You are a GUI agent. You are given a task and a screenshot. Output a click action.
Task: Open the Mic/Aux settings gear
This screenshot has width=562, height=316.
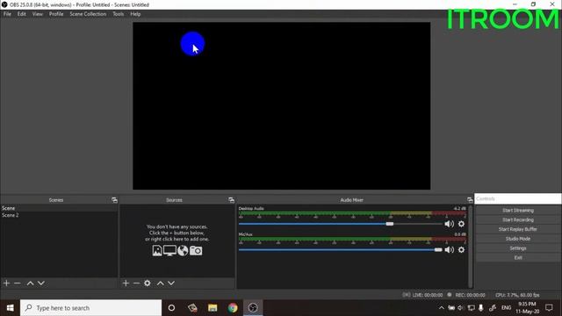pos(461,249)
